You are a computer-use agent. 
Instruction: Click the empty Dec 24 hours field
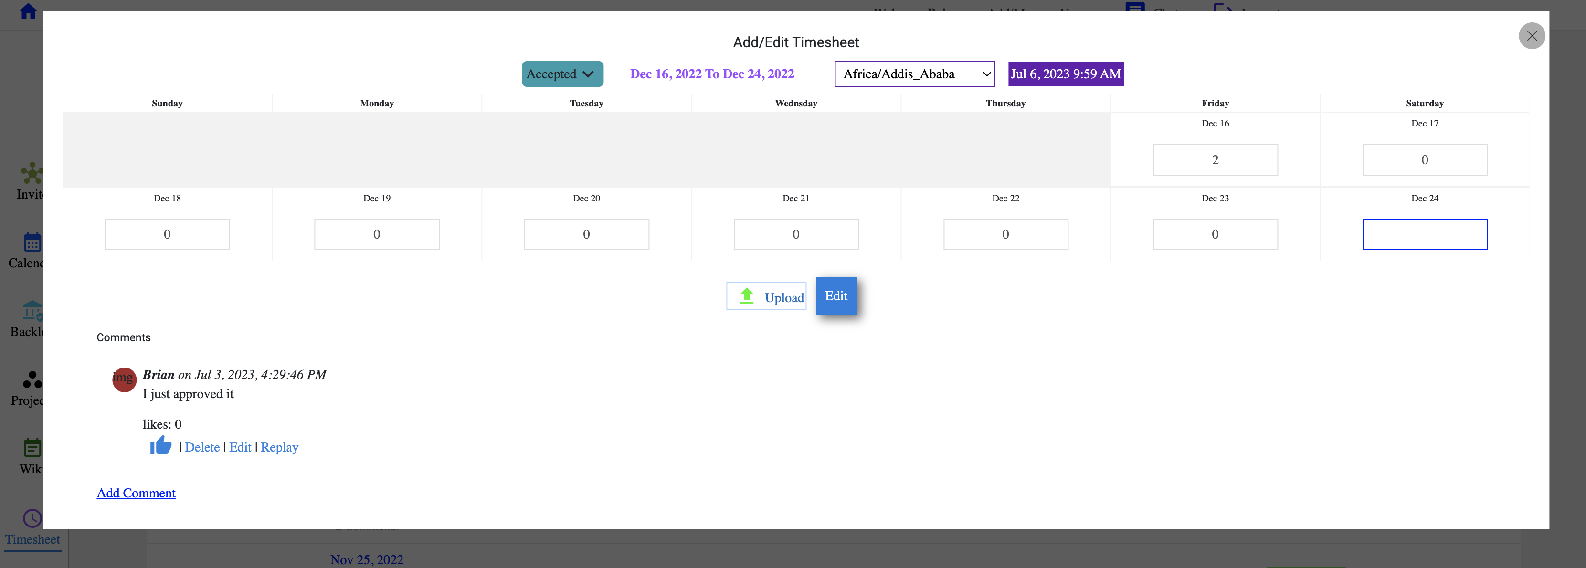tap(1424, 234)
